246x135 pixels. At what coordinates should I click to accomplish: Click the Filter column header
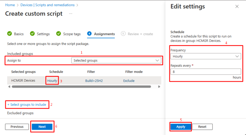point(91,72)
